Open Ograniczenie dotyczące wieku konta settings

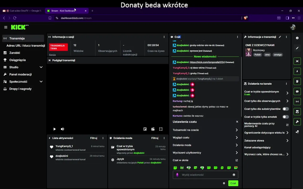pos(266,133)
